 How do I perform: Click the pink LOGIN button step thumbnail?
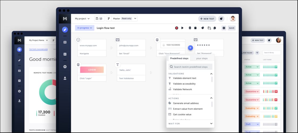pos(92,70)
